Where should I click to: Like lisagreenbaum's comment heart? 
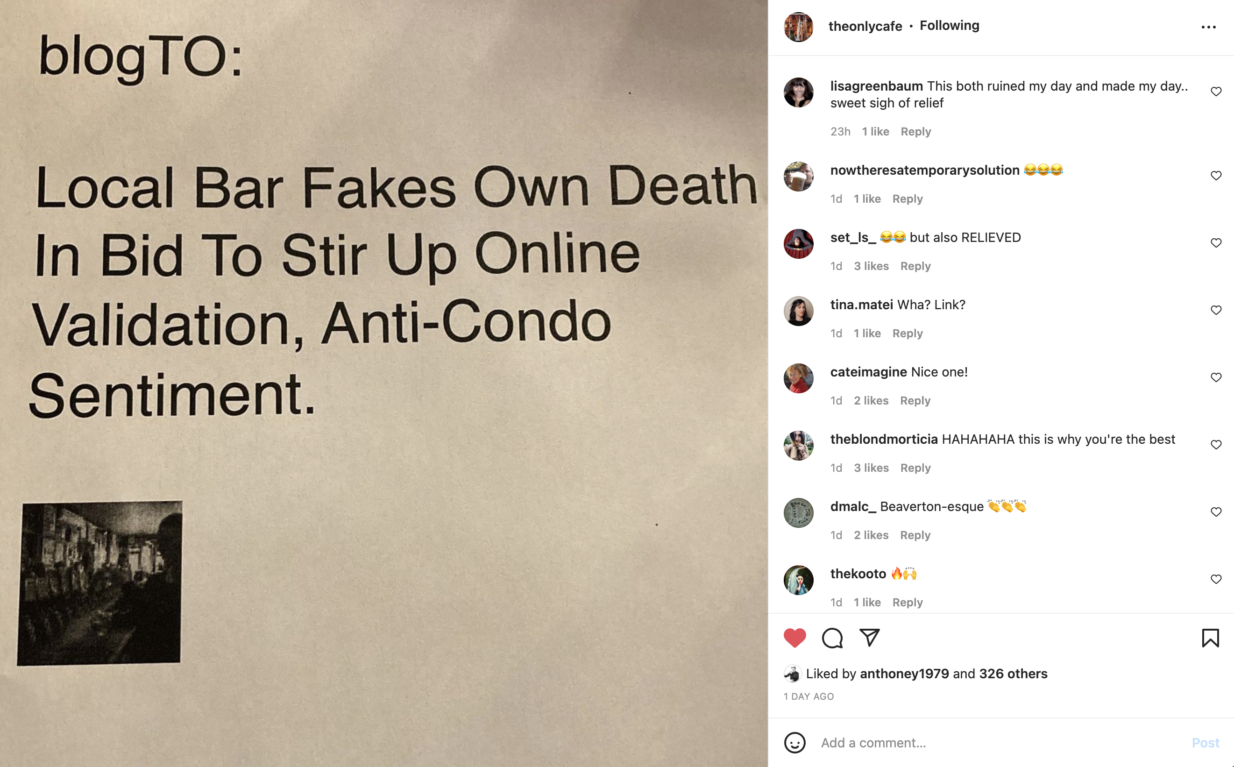[x=1216, y=92]
